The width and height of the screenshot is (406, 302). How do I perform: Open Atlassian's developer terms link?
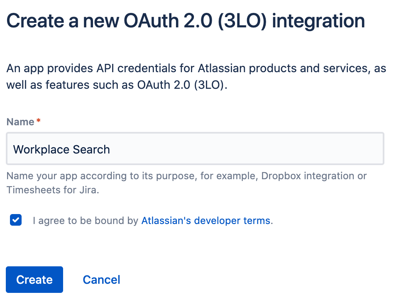pos(206,221)
